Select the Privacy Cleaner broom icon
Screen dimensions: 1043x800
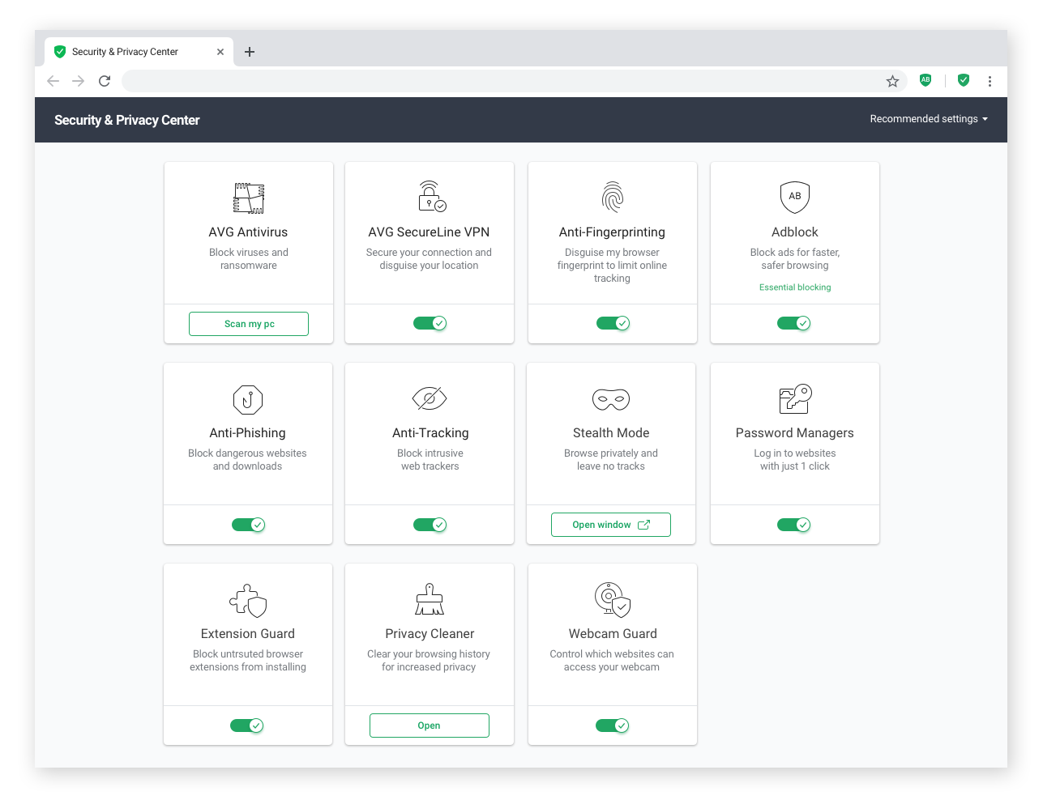pyautogui.click(x=429, y=599)
